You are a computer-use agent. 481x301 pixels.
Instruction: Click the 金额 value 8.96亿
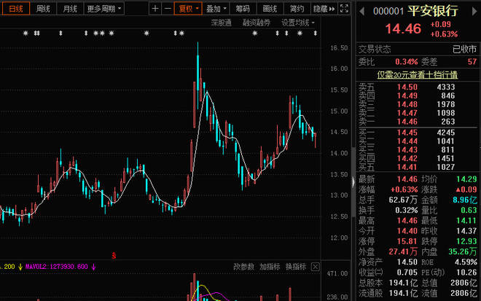(465, 200)
